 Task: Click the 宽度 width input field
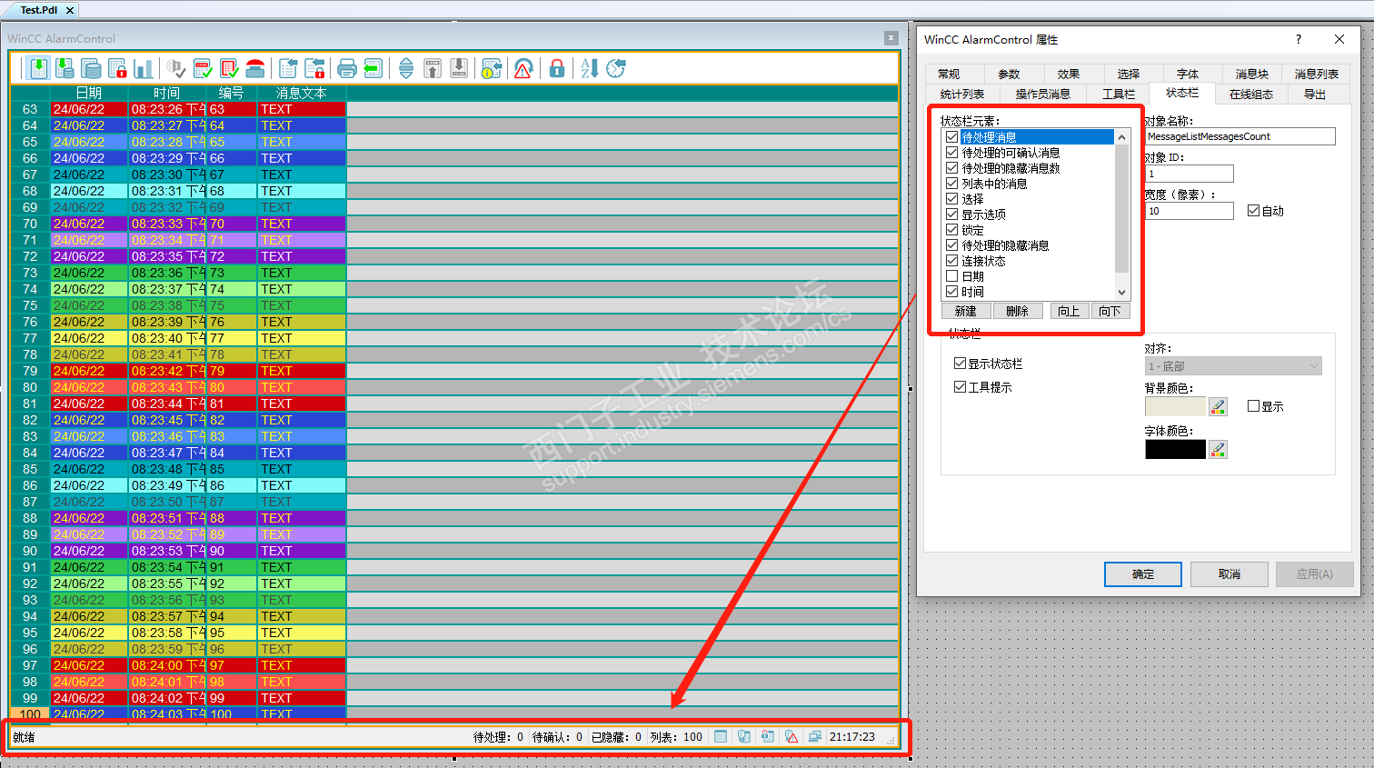pos(1190,211)
